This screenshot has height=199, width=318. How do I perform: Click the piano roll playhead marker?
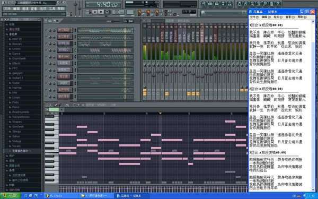click(x=160, y=113)
